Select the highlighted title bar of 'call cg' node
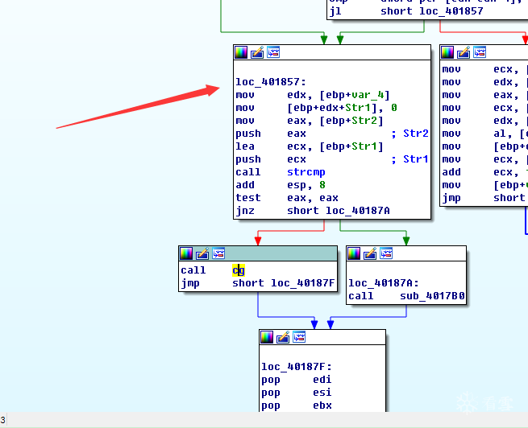 (258, 253)
